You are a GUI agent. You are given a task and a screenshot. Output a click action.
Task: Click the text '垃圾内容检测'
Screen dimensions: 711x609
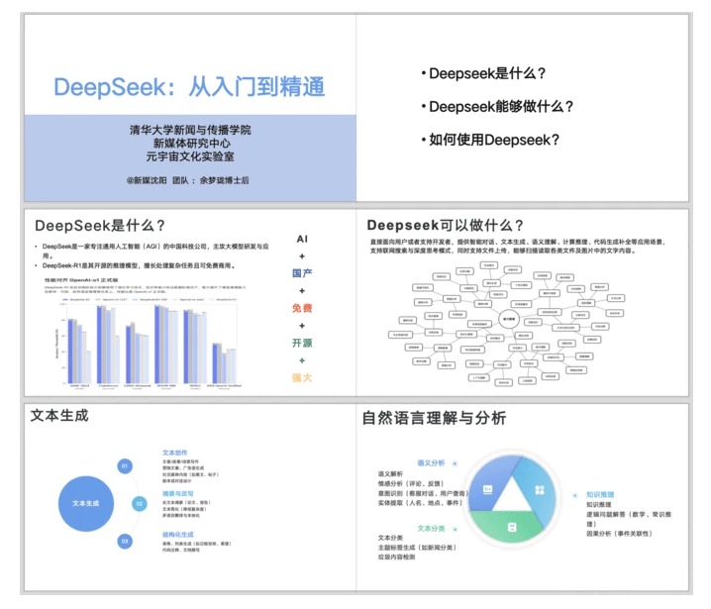point(397,557)
